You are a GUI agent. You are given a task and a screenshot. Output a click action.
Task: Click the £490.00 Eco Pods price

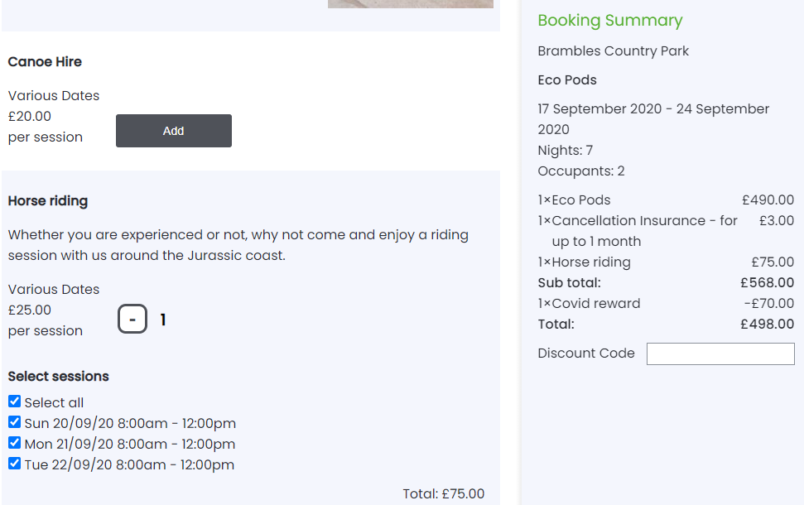(x=768, y=200)
